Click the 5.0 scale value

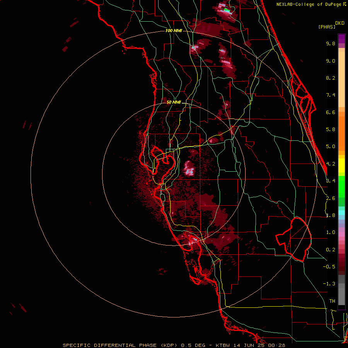pos(331,147)
